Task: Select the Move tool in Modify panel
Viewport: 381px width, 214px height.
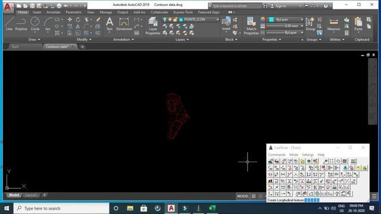Action: [70, 20]
